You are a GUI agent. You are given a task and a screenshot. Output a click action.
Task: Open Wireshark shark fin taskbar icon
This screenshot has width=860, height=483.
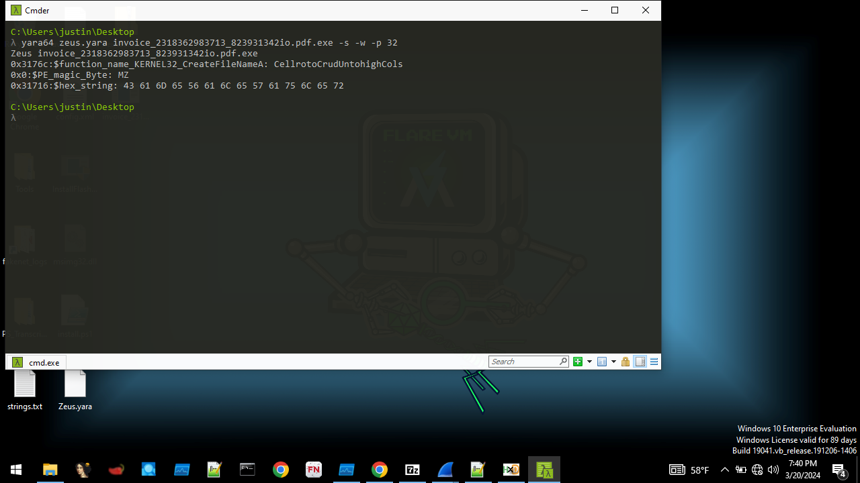click(x=445, y=470)
